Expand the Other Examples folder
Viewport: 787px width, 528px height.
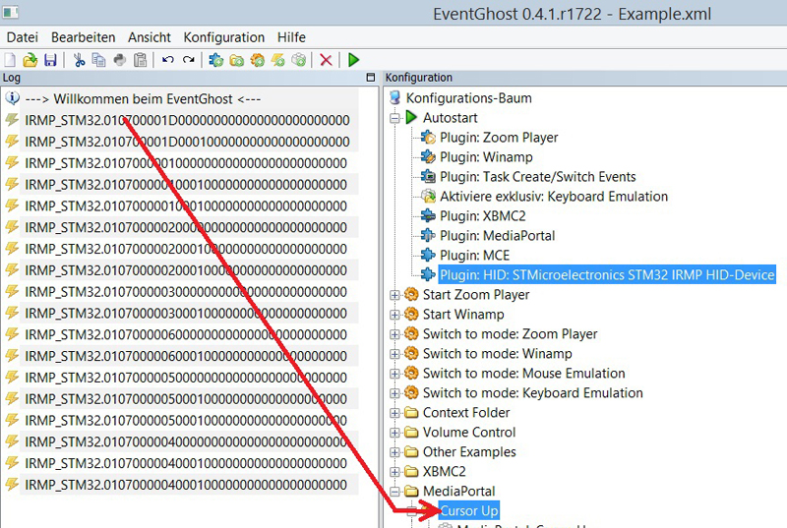pos(395,452)
